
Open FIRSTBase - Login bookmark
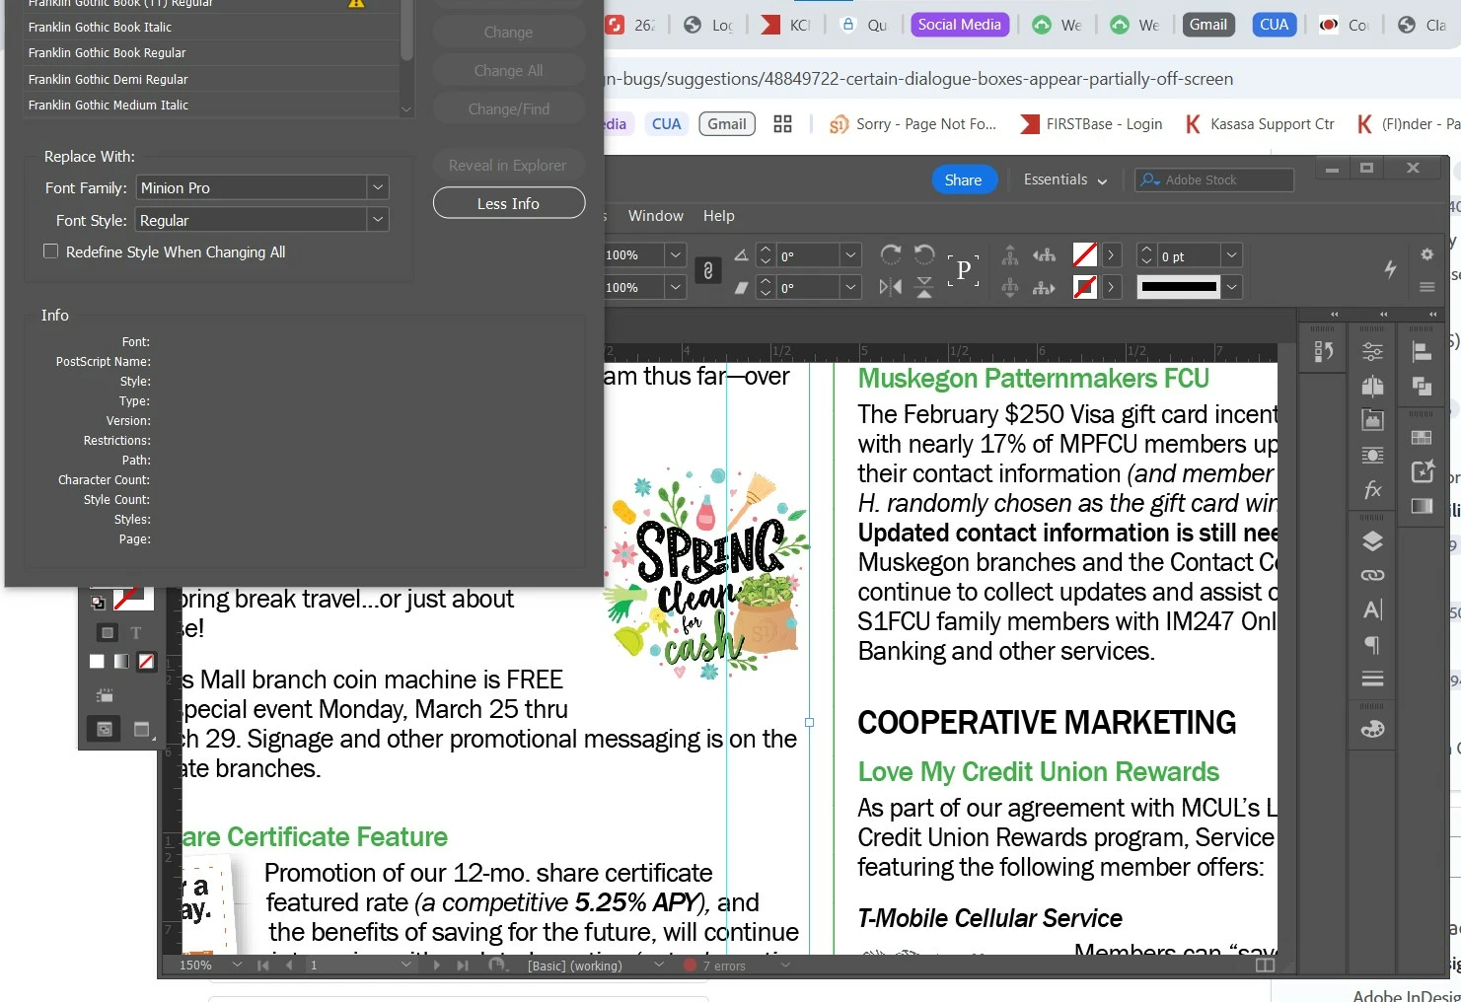pyautogui.click(x=1091, y=124)
